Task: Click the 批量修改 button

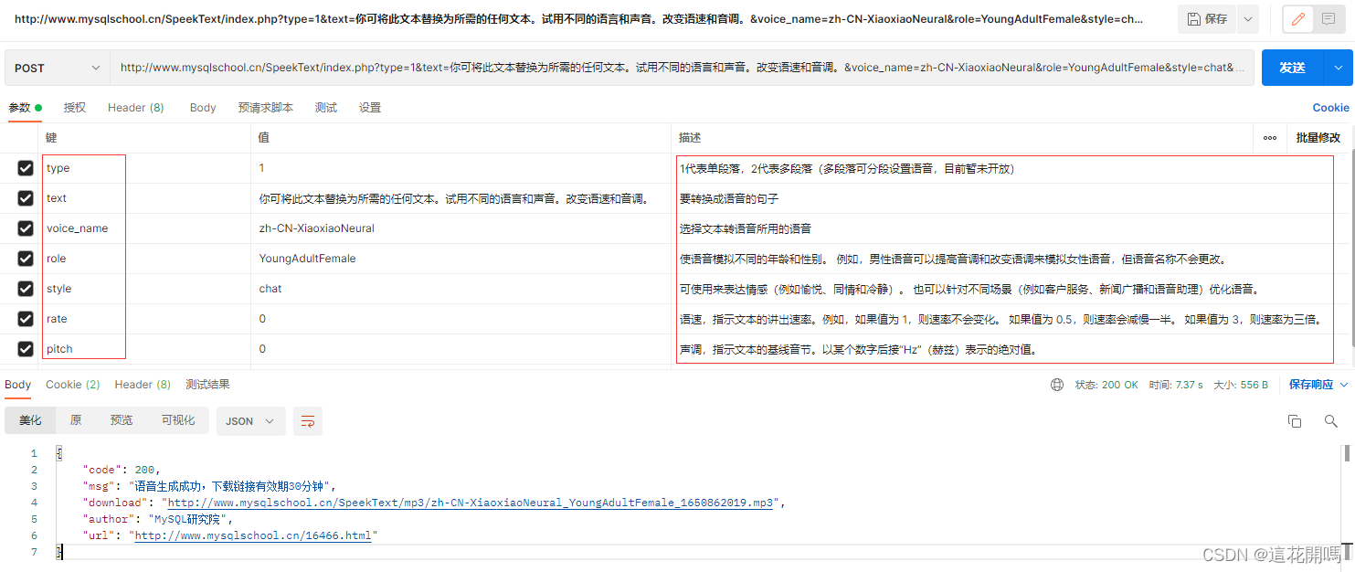Action: pos(1318,138)
